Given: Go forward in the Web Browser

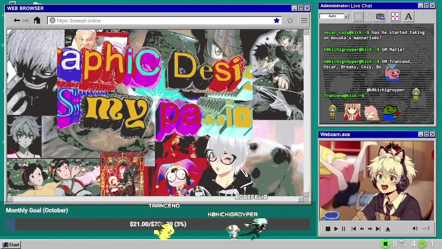Looking at the screenshot, I should point(26,20).
